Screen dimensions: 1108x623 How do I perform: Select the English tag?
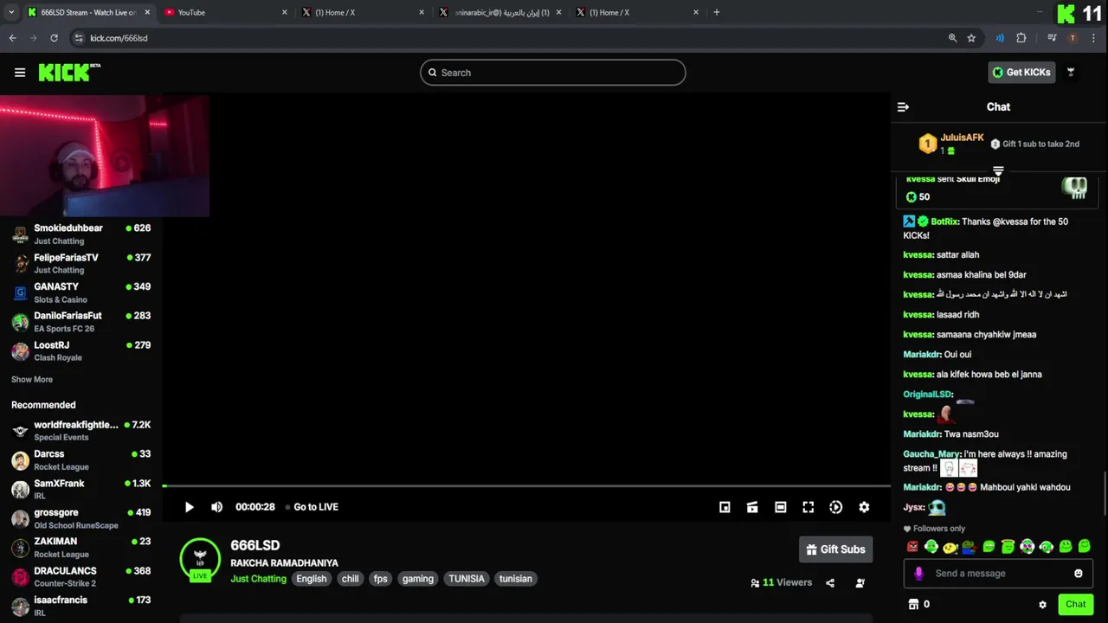click(312, 579)
